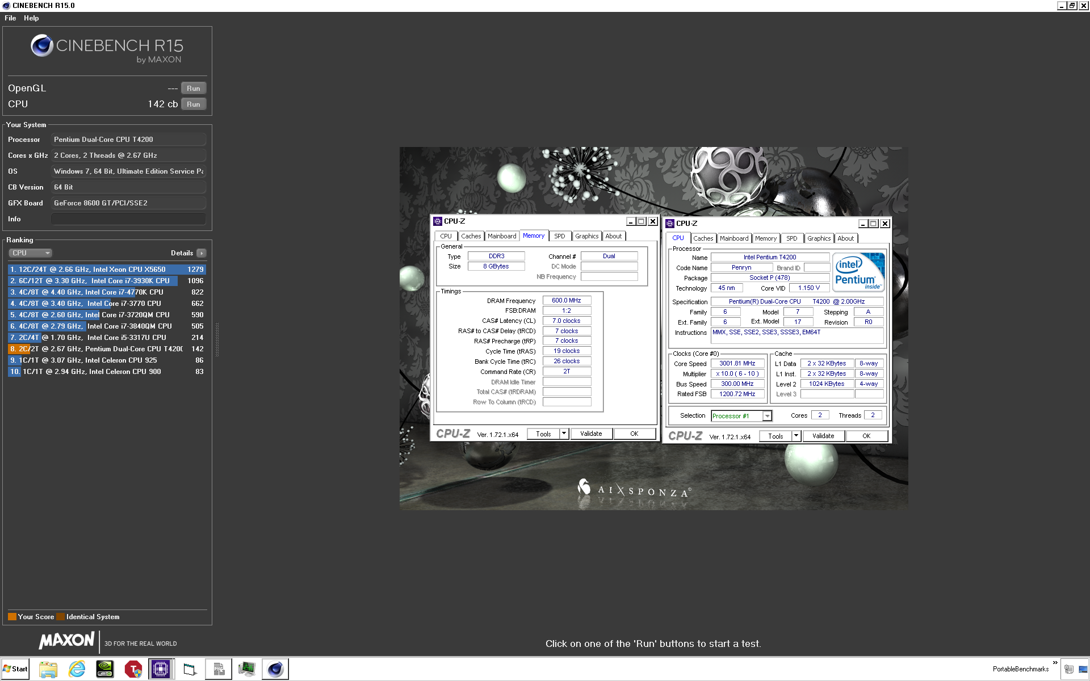Image resolution: width=1090 pixels, height=681 pixels.
Task: Click the Memory CPU-Z window title icon
Action: [x=438, y=221]
